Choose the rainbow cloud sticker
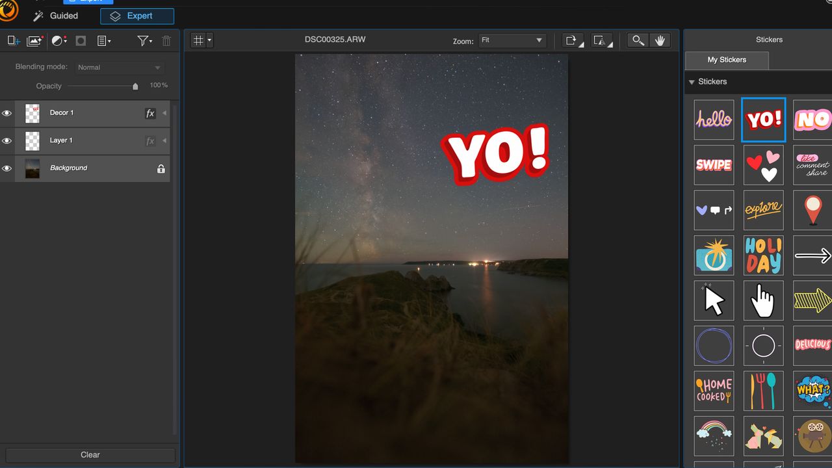 point(714,436)
